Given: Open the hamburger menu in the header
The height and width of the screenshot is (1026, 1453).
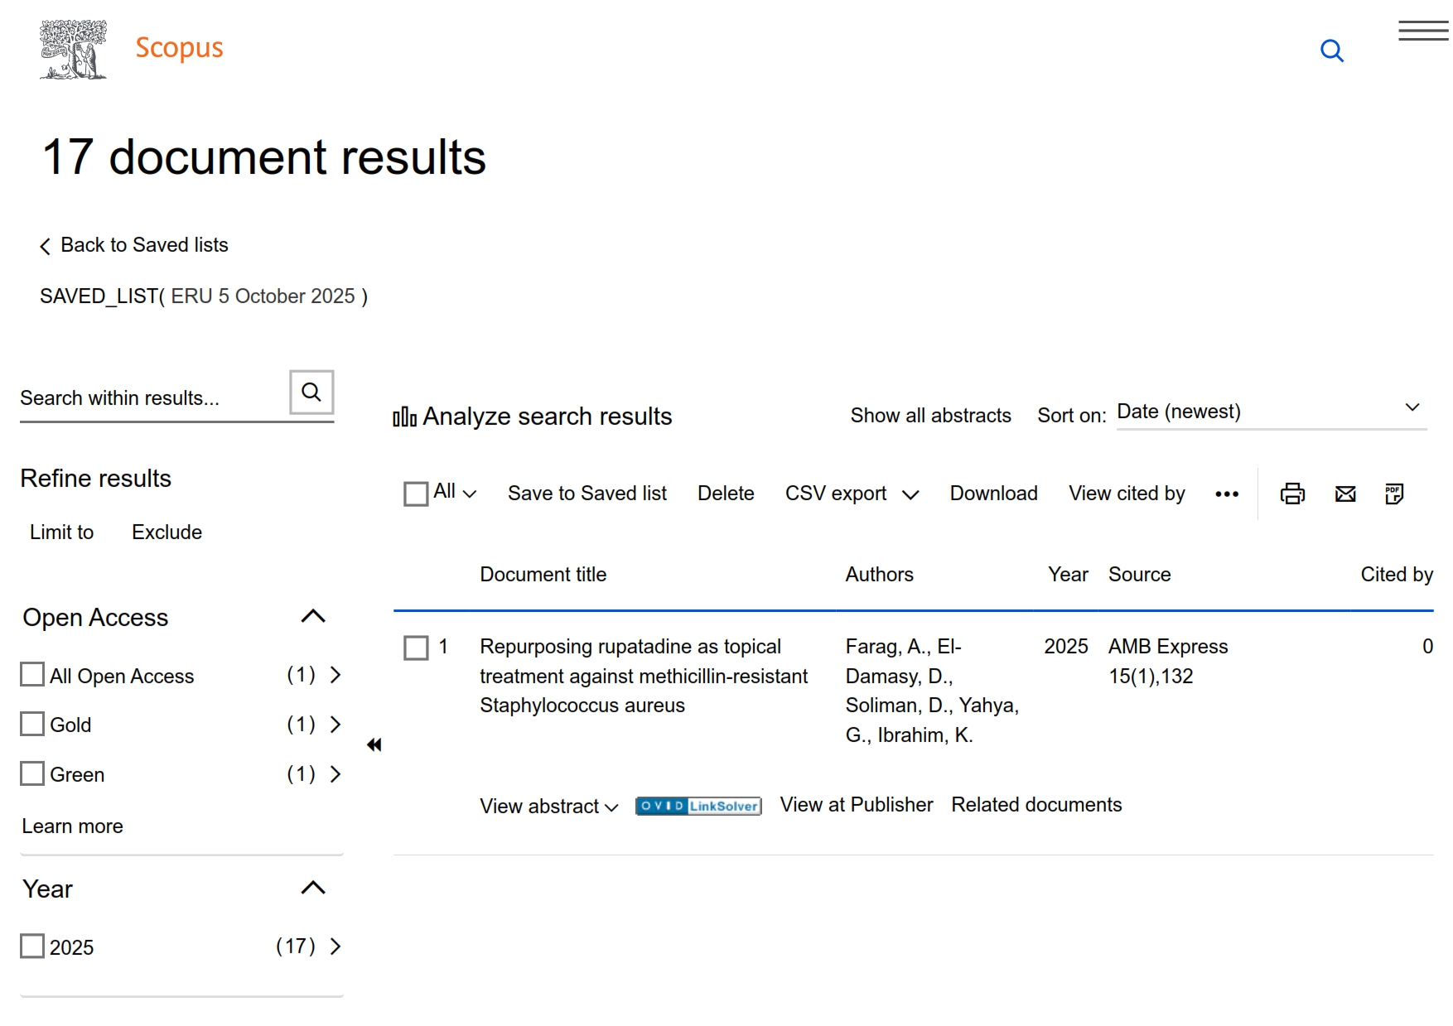Looking at the screenshot, I should (1422, 31).
